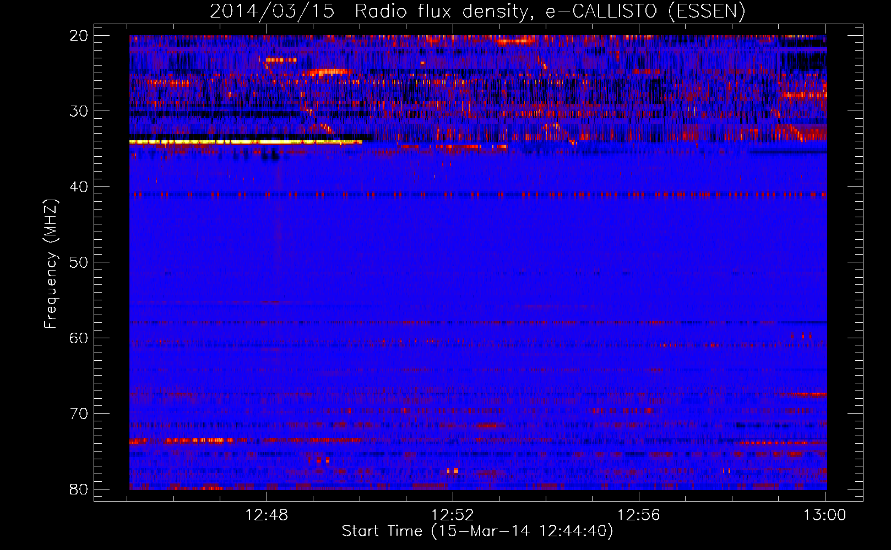Click the 40 MHz frequency tick label

pyautogui.click(x=79, y=187)
